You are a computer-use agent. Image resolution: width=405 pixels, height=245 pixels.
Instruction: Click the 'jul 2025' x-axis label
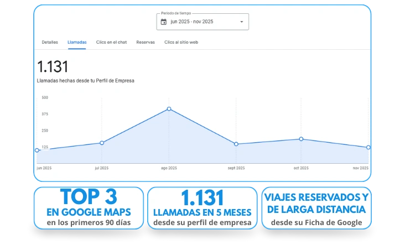pos(102,168)
